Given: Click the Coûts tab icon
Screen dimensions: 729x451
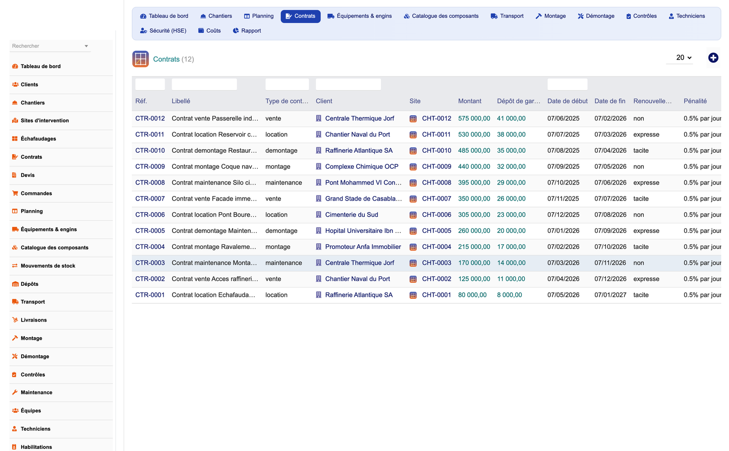Looking at the screenshot, I should (x=201, y=31).
